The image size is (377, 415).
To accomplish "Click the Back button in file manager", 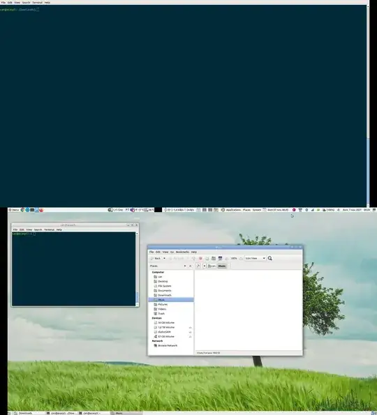I will pos(156,258).
